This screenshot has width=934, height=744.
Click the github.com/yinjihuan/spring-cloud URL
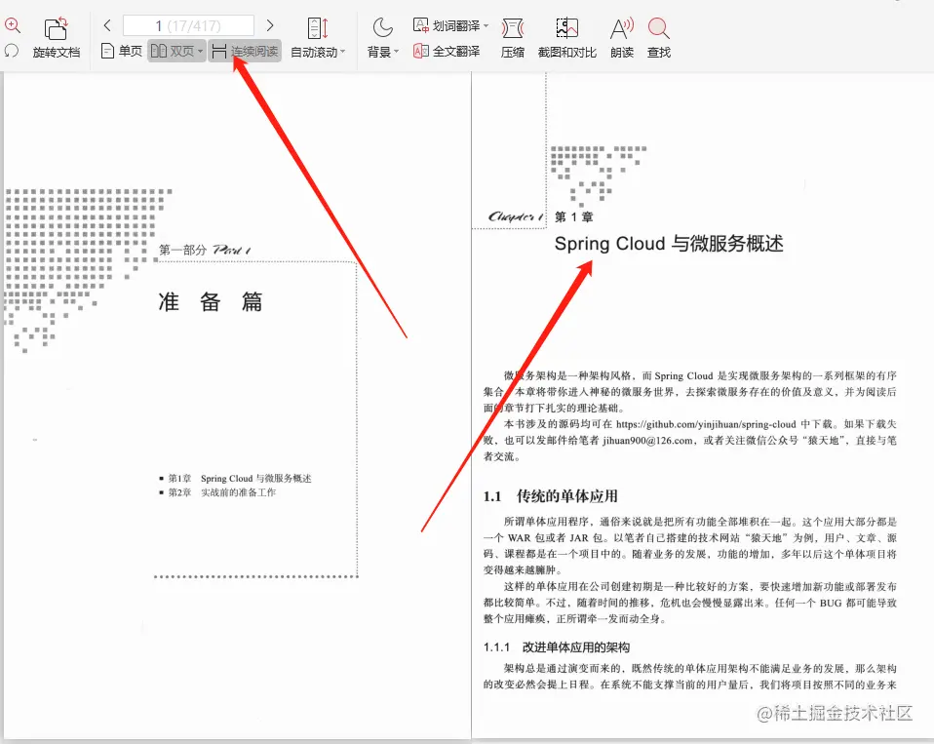pos(706,424)
